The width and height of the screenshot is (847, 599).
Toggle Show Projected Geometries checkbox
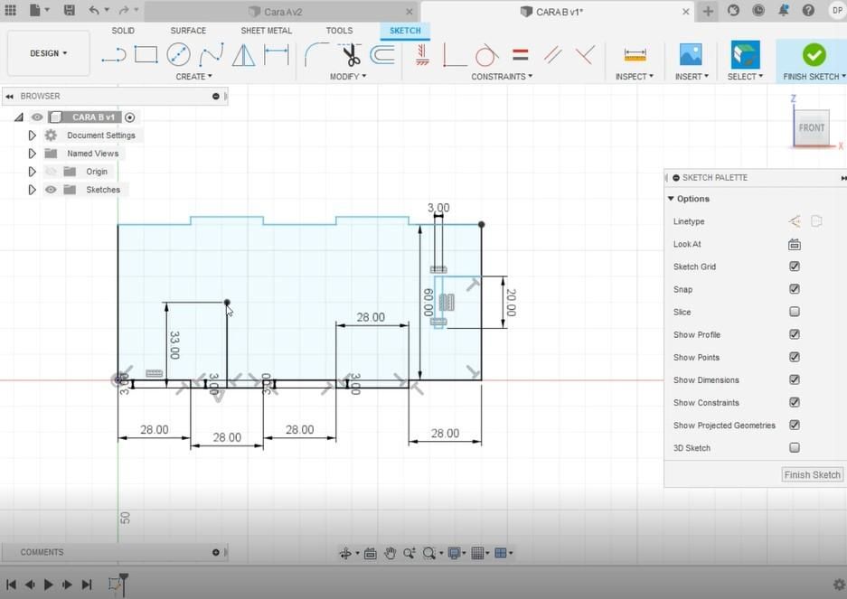click(794, 425)
